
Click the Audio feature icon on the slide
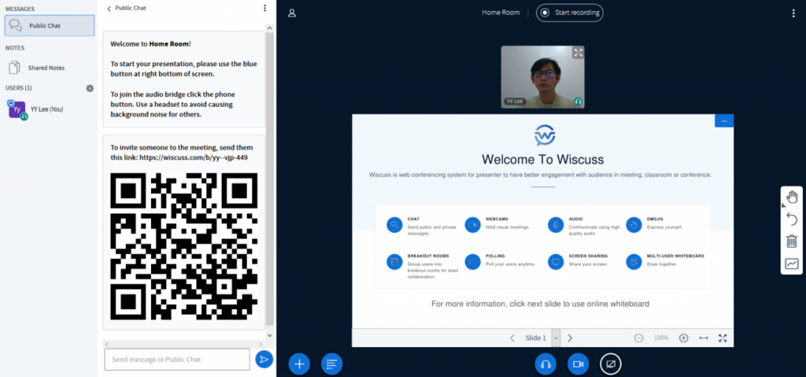pos(556,225)
